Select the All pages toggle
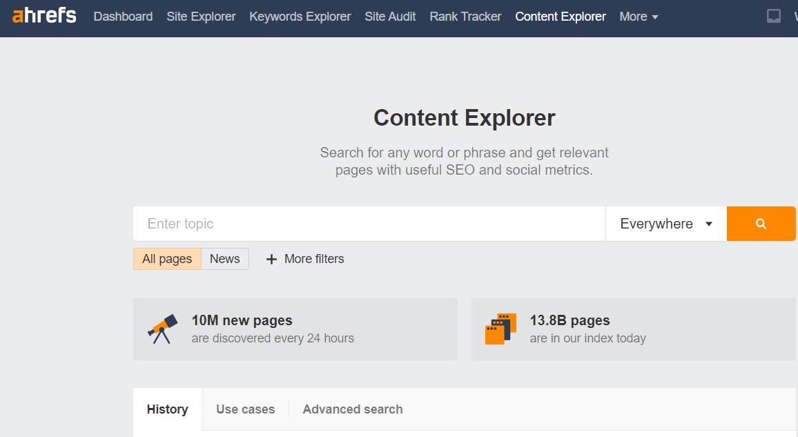Image resolution: width=798 pixels, height=437 pixels. click(168, 259)
